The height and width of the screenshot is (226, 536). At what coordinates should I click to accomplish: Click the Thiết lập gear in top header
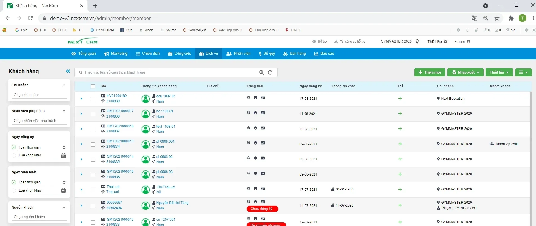[x=437, y=41]
